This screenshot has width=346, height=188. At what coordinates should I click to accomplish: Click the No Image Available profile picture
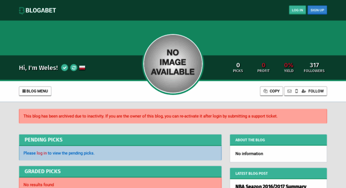[173, 64]
